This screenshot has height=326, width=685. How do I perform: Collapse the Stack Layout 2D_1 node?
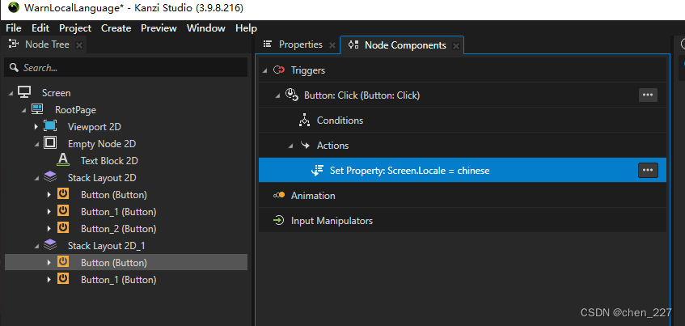coord(36,246)
